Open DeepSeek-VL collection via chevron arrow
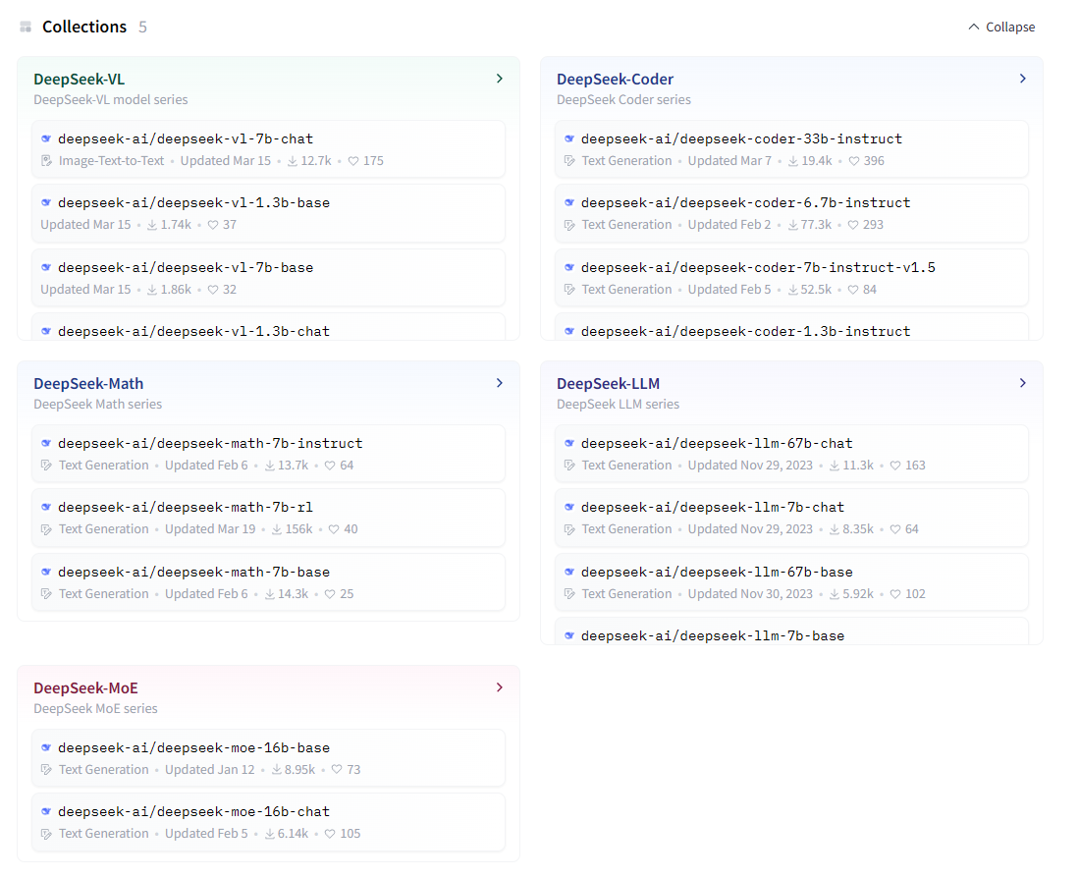Viewport: 1079px width, 878px height. 500,79
